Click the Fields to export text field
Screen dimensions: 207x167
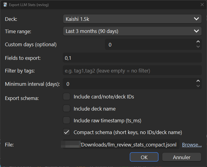pos(132,58)
